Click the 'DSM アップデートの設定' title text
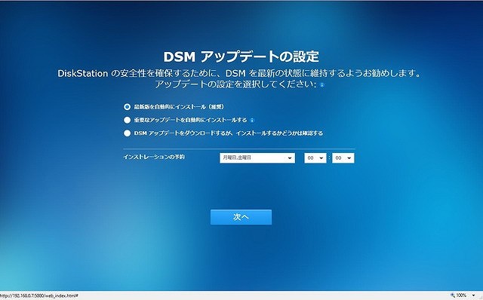 pyautogui.click(x=241, y=57)
